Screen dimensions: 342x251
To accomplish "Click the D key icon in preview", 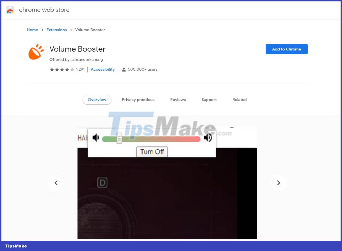I will point(102,183).
